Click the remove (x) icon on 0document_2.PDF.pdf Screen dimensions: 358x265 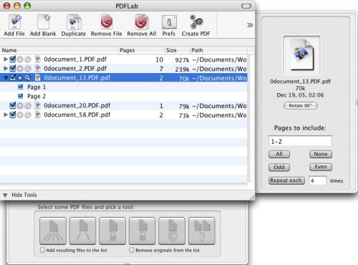20,69
